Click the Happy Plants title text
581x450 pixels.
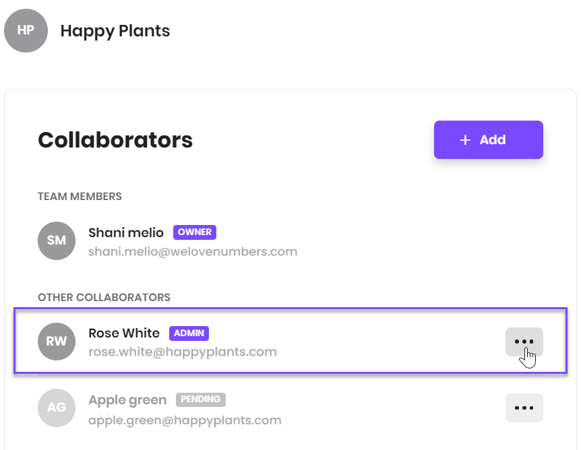[115, 31]
